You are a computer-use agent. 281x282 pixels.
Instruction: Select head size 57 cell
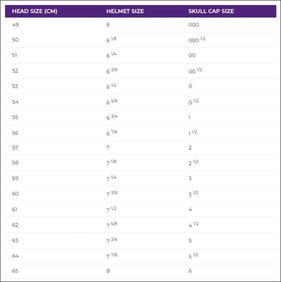pos(15,148)
